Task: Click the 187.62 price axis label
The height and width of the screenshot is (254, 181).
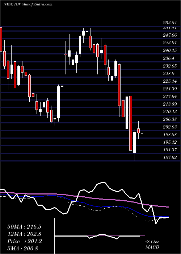Action: coord(169,157)
